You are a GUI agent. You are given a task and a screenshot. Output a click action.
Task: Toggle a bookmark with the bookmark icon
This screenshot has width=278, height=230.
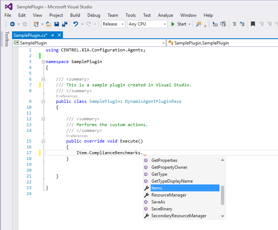click(253, 24)
